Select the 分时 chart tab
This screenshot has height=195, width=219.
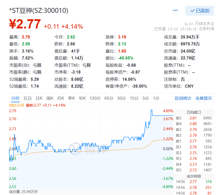[15, 98]
